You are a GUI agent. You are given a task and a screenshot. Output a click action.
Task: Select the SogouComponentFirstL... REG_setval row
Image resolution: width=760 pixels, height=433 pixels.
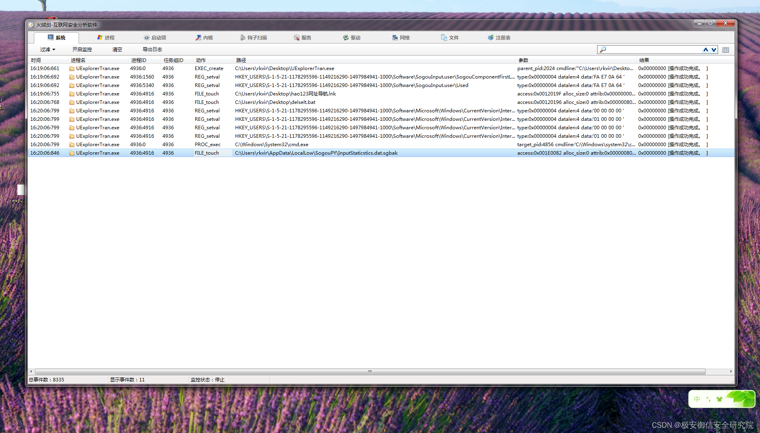(x=381, y=77)
